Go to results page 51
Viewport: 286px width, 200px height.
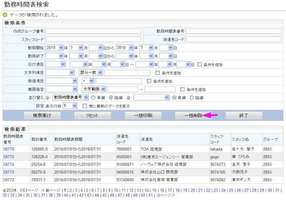151,195
